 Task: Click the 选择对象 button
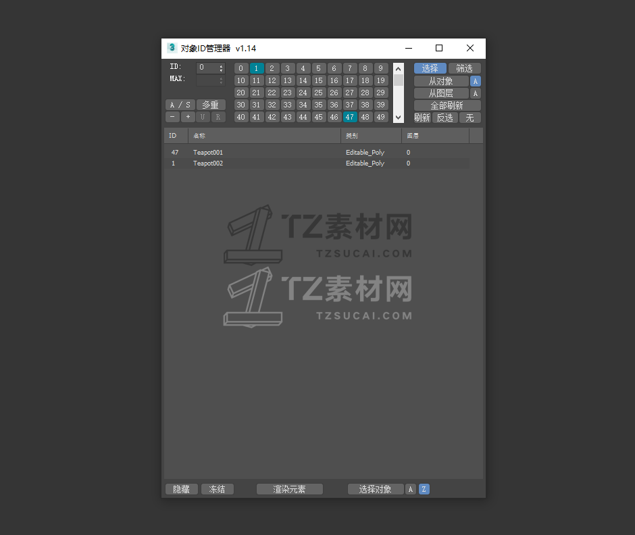click(376, 489)
